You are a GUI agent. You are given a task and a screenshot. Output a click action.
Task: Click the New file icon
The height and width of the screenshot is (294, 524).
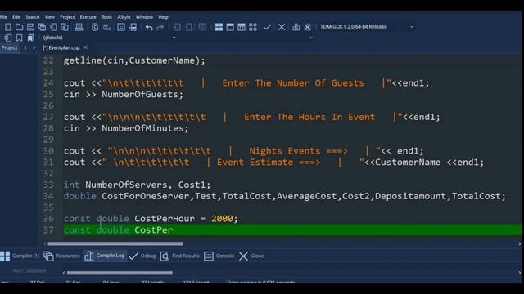(x=7, y=27)
